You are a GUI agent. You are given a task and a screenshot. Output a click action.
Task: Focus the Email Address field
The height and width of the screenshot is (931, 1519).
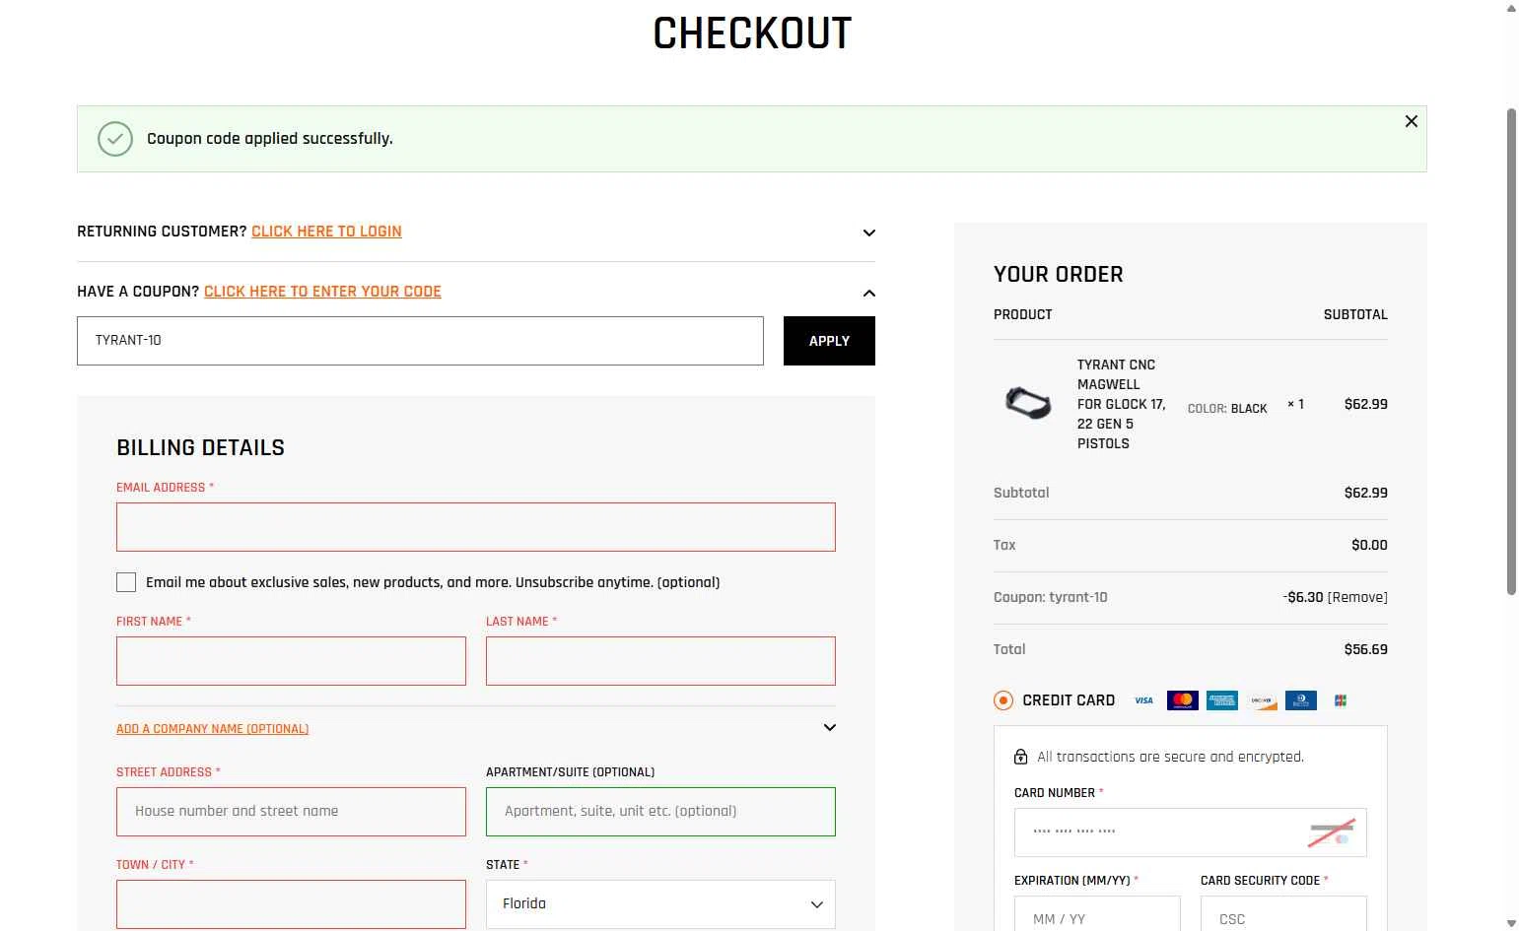[476, 527]
